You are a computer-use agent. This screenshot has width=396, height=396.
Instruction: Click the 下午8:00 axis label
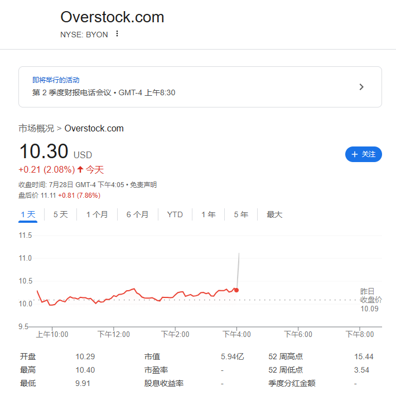[360, 334]
